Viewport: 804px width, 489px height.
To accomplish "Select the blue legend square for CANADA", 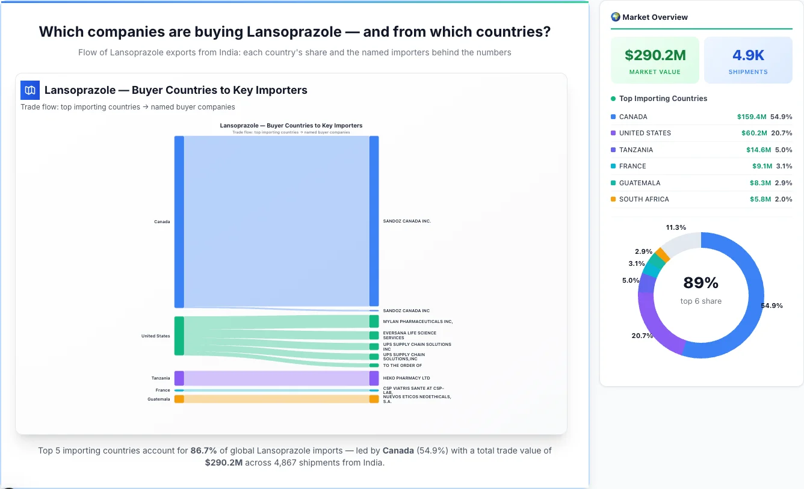I will tap(613, 117).
